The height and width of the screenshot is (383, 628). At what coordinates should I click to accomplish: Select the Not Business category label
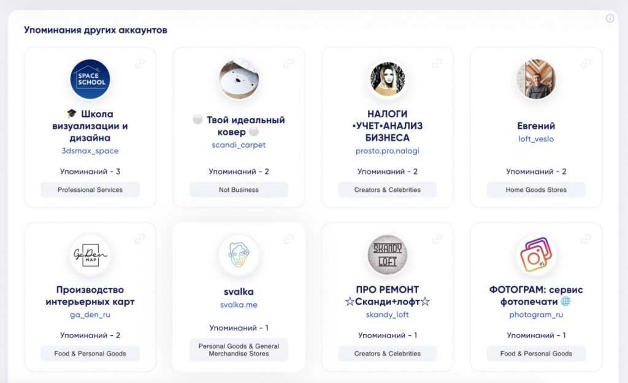[x=239, y=190]
